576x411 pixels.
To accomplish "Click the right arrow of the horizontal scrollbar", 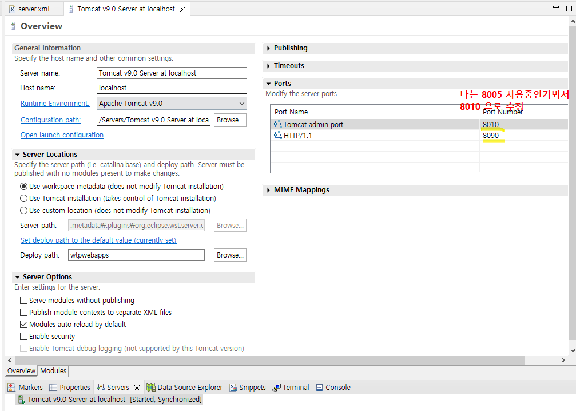I will tap(563, 360).
